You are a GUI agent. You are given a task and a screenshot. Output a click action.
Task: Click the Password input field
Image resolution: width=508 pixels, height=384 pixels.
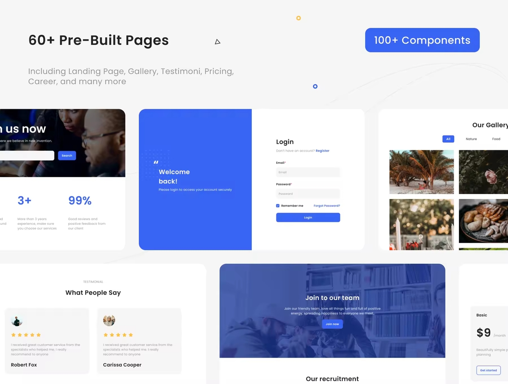[x=308, y=193]
